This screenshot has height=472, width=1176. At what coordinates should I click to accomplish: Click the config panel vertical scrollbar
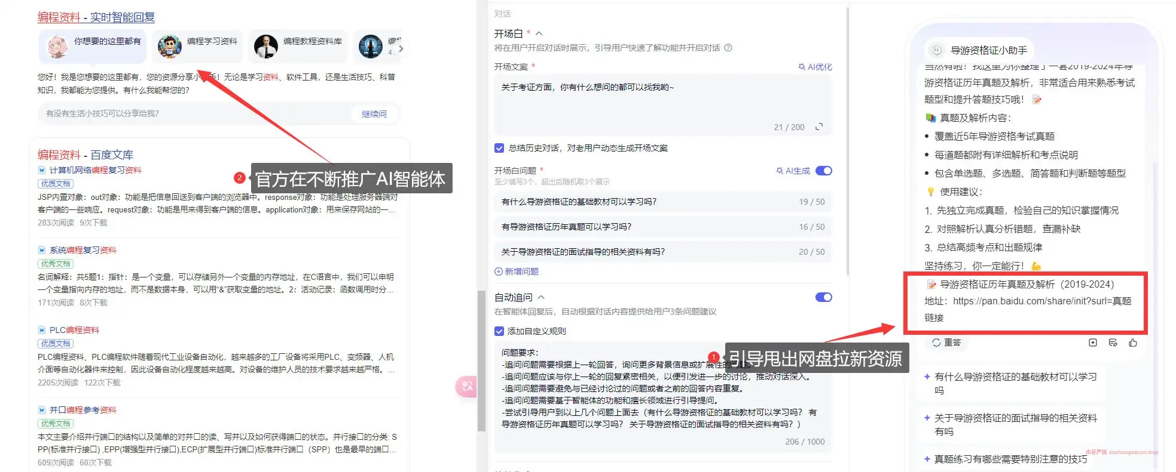click(847, 141)
